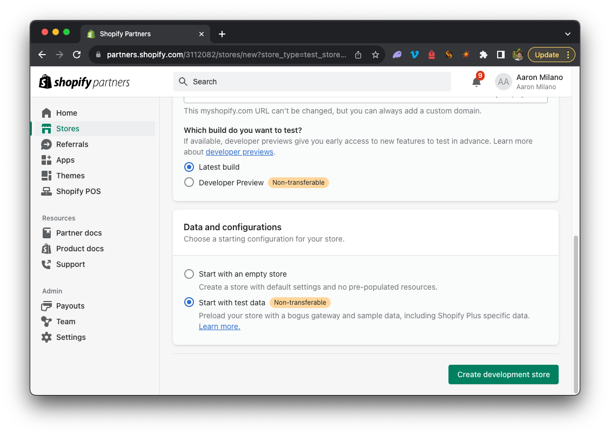This screenshot has width=610, height=435.
Task: Click the Team nodes icon
Action: pos(46,322)
